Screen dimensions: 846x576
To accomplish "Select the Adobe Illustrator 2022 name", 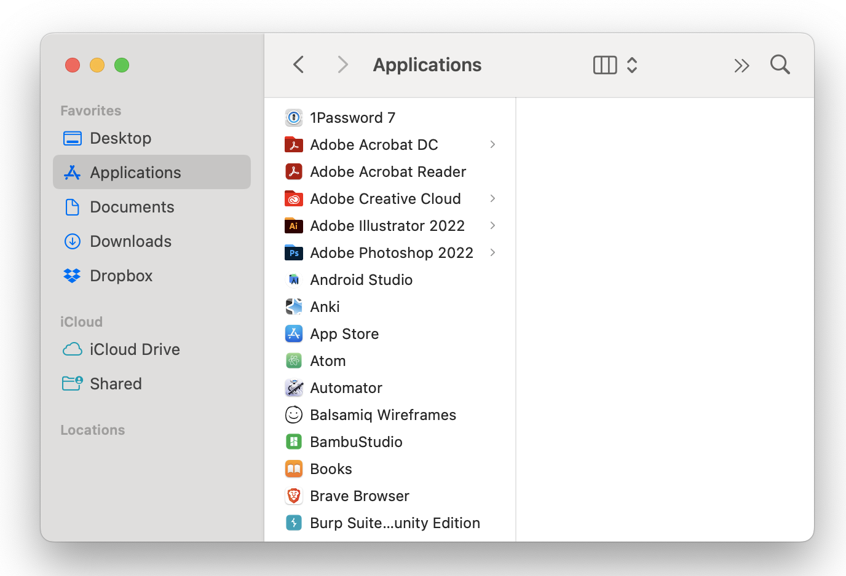I will pyautogui.click(x=387, y=225).
